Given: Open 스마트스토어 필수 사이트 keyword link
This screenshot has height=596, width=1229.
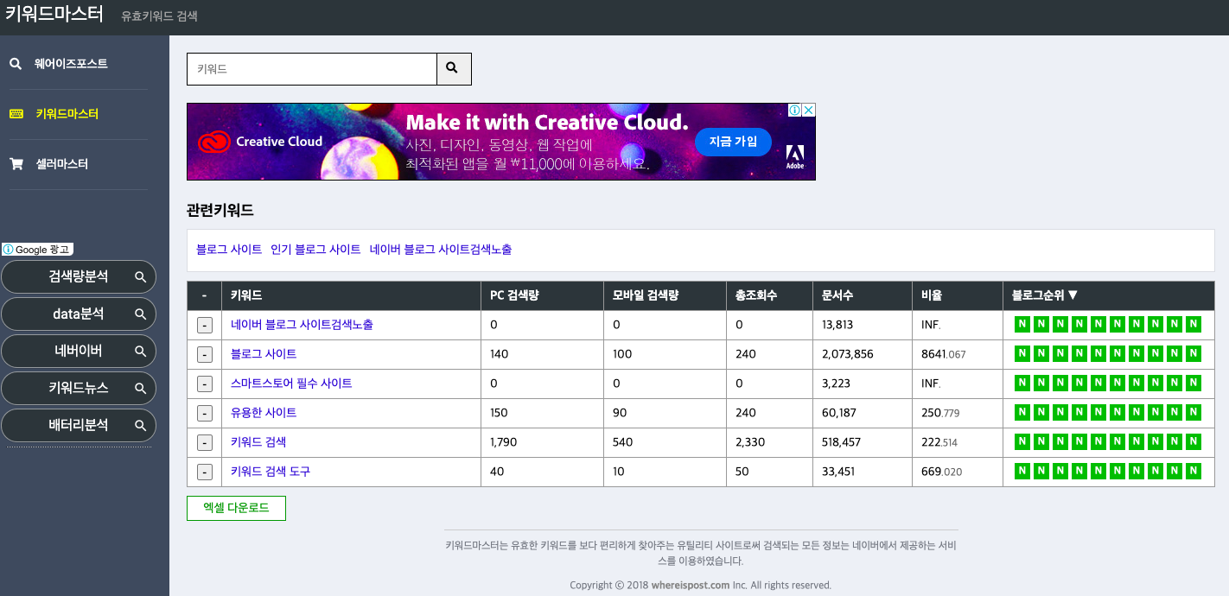Looking at the screenshot, I should 291,384.
